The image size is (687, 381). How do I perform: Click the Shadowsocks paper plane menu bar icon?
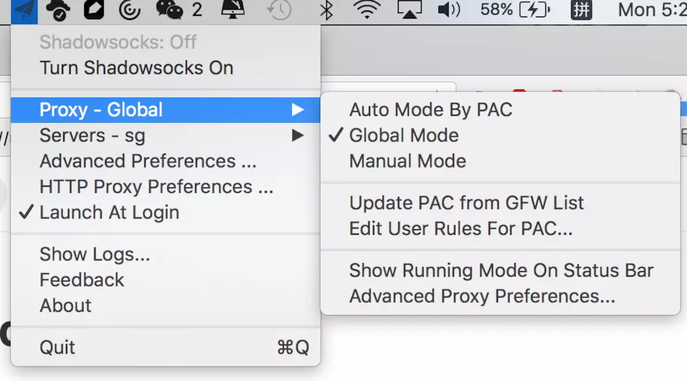point(25,10)
